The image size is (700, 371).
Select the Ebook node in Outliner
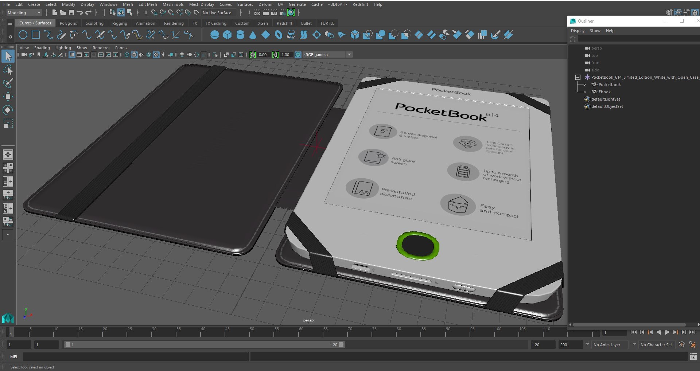click(604, 92)
